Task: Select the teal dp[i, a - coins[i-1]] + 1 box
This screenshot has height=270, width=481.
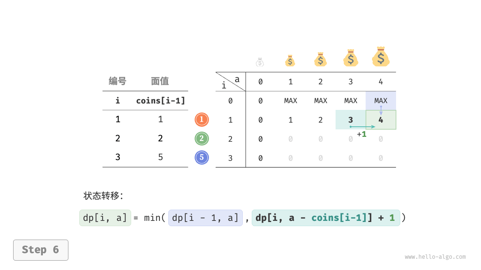Action: pyautogui.click(x=326, y=218)
